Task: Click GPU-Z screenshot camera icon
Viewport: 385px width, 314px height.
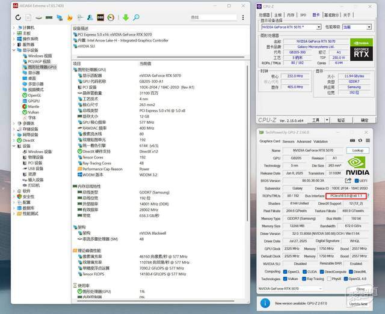Action: coord(353,140)
